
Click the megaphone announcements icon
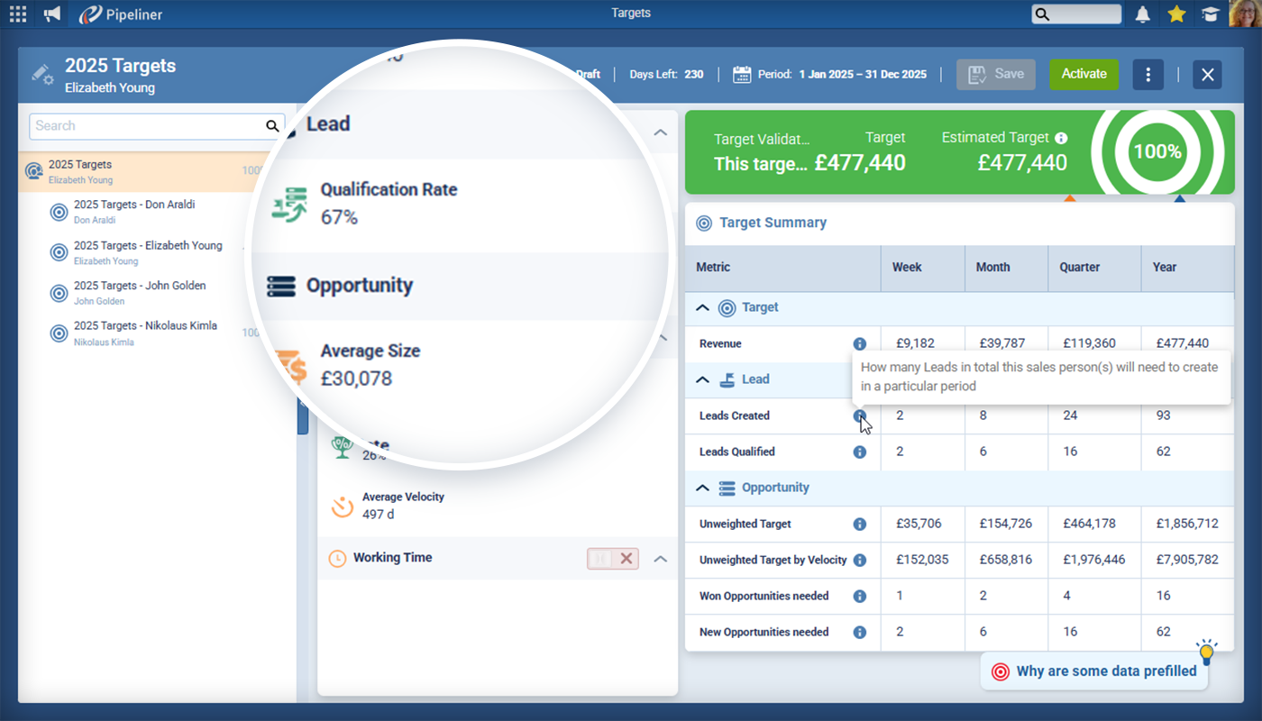tap(52, 14)
